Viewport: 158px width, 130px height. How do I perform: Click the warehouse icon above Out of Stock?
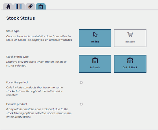pos(130,60)
